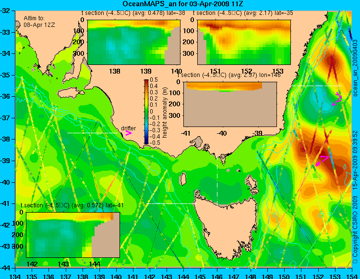Click the "t section ... (avg: 0.572) lat=-41" heading
The height and width of the screenshot is (279, 360).
click(72, 205)
